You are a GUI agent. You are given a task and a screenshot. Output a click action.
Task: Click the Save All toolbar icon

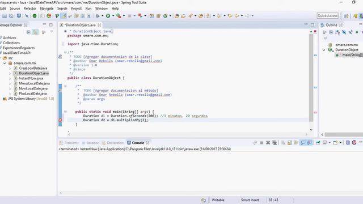tap(11, 16)
